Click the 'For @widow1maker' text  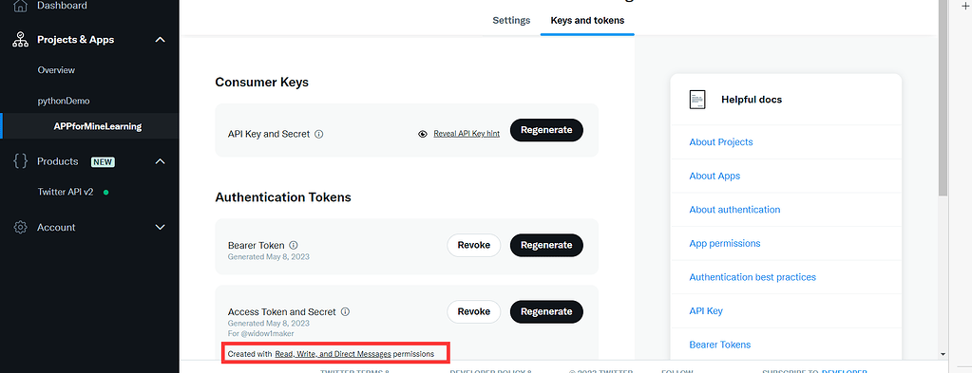(x=261, y=333)
